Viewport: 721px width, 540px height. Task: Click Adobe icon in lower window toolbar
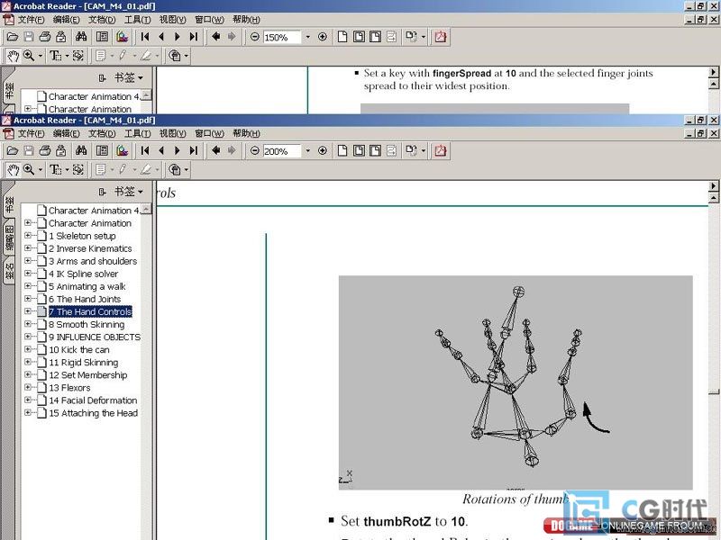[x=440, y=150]
